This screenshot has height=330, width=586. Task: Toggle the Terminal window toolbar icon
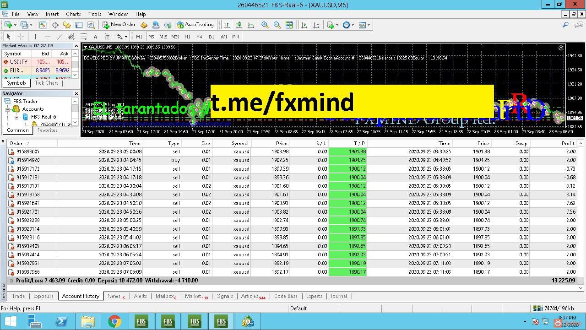pos(79,25)
